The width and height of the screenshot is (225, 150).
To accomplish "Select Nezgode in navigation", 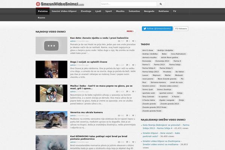I will 149,11.
